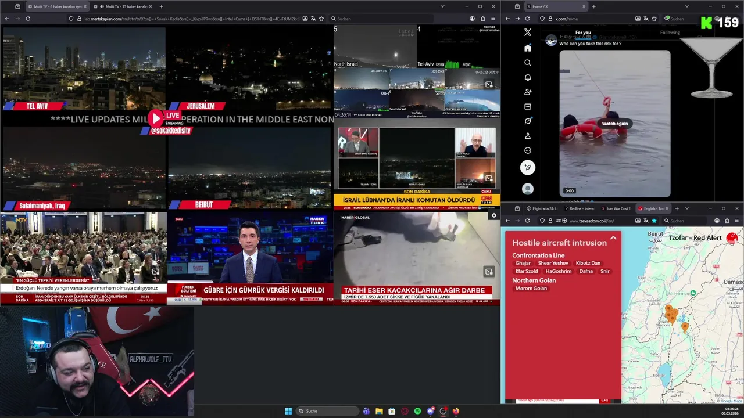
Task: Click the Kibutz Dan location chip
Action: (588, 263)
